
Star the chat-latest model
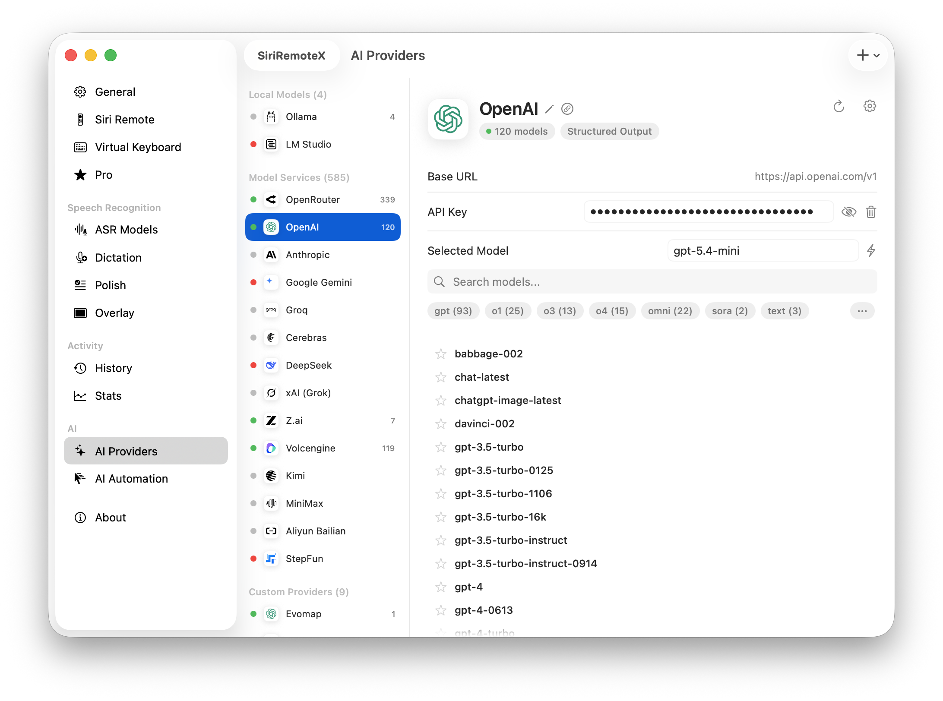pos(441,377)
